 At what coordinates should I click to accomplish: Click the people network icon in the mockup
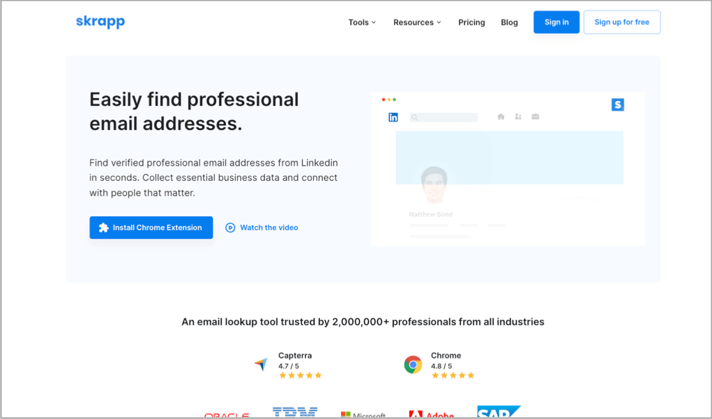point(518,117)
